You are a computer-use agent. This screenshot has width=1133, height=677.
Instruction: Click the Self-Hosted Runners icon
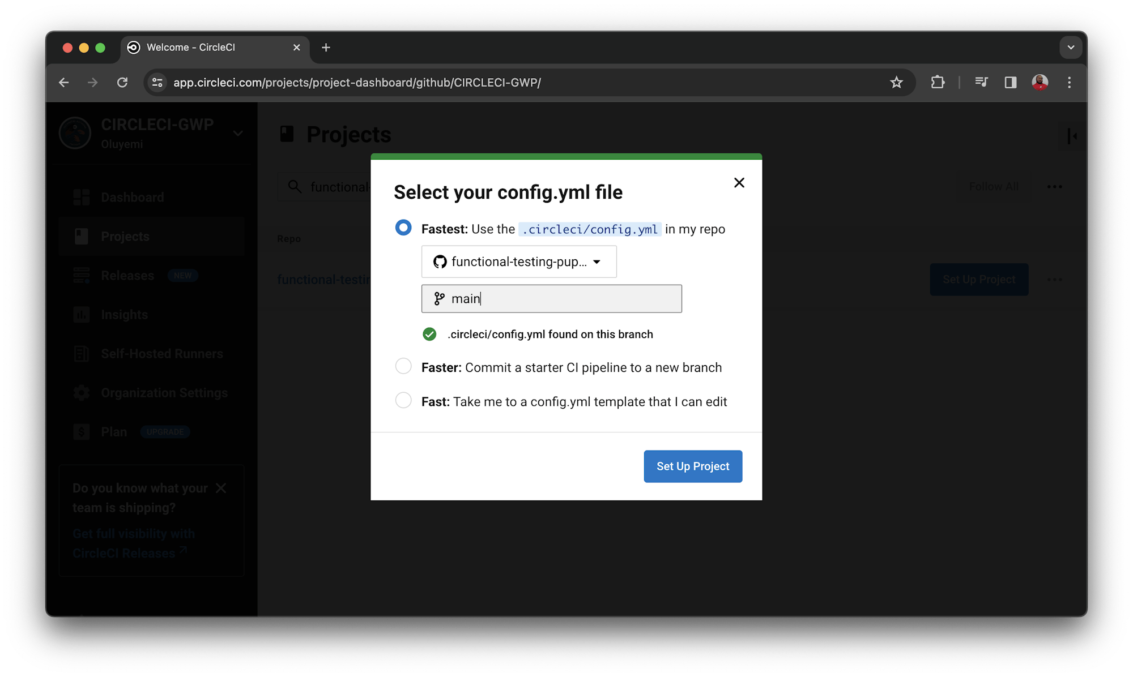pyautogui.click(x=82, y=353)
